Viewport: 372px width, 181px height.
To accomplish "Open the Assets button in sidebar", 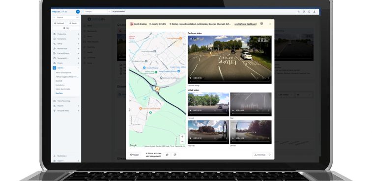I will coord(73,23).
